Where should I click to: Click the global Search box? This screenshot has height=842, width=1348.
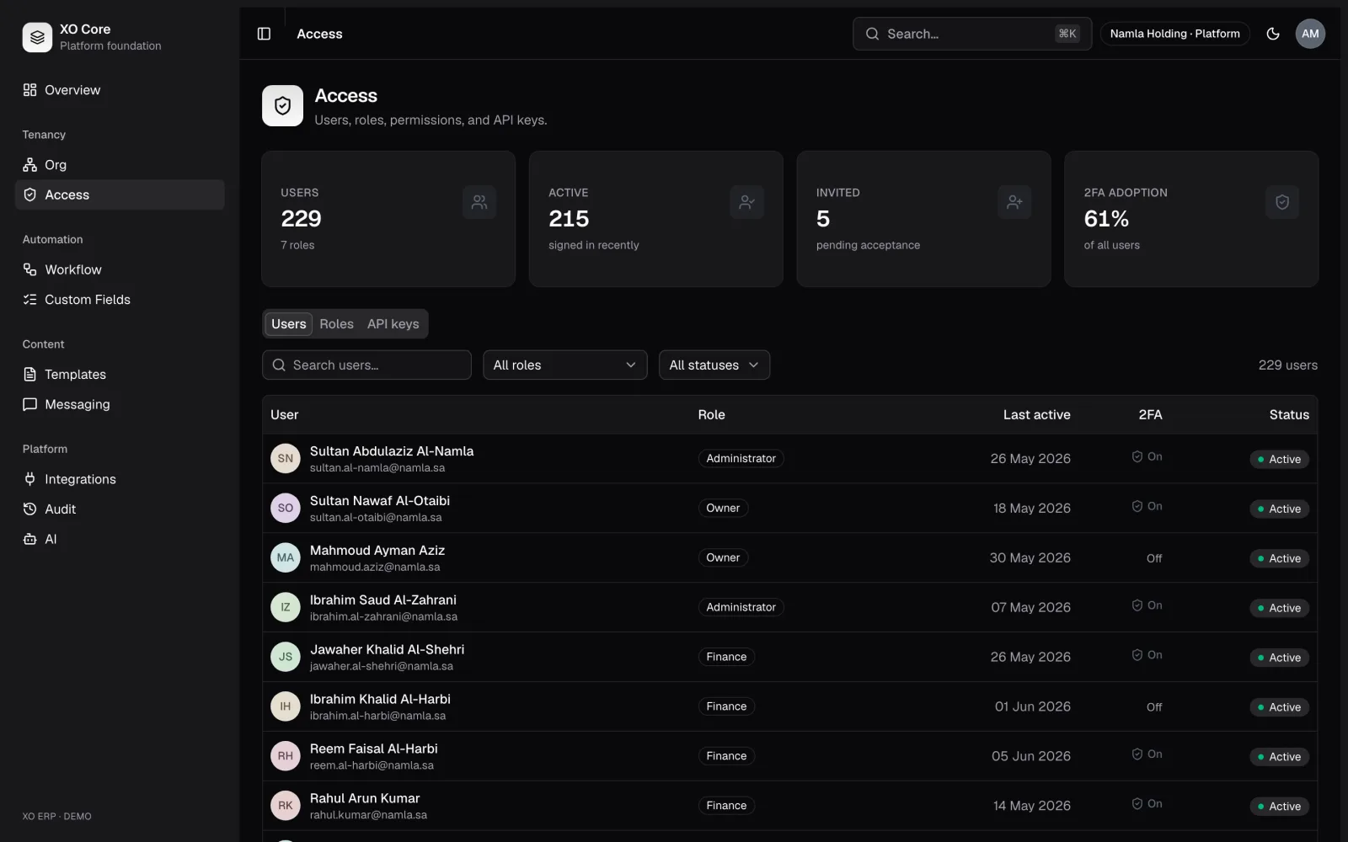click(972, 34)
